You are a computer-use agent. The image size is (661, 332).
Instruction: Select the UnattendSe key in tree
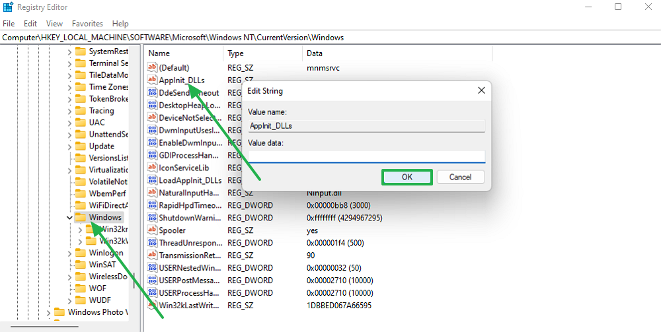coord(108,135)
